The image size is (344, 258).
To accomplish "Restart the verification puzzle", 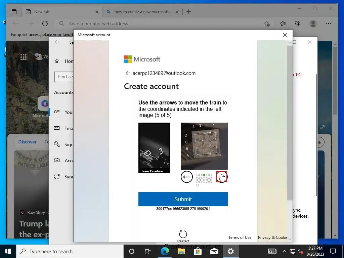I will (183, 236).
